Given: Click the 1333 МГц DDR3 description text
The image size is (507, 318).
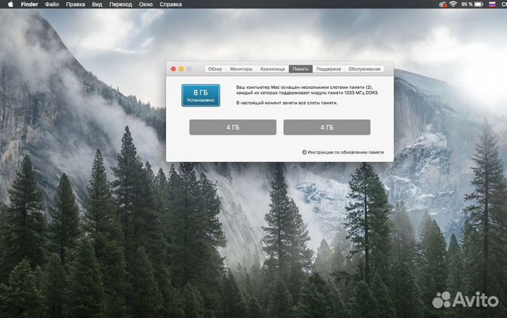Looking at the screenshot, I should (x=307, y=90).
